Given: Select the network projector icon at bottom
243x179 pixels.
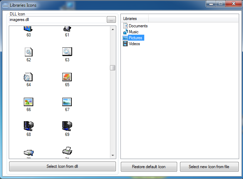Looking at the screenshot, I should point(29,153).
